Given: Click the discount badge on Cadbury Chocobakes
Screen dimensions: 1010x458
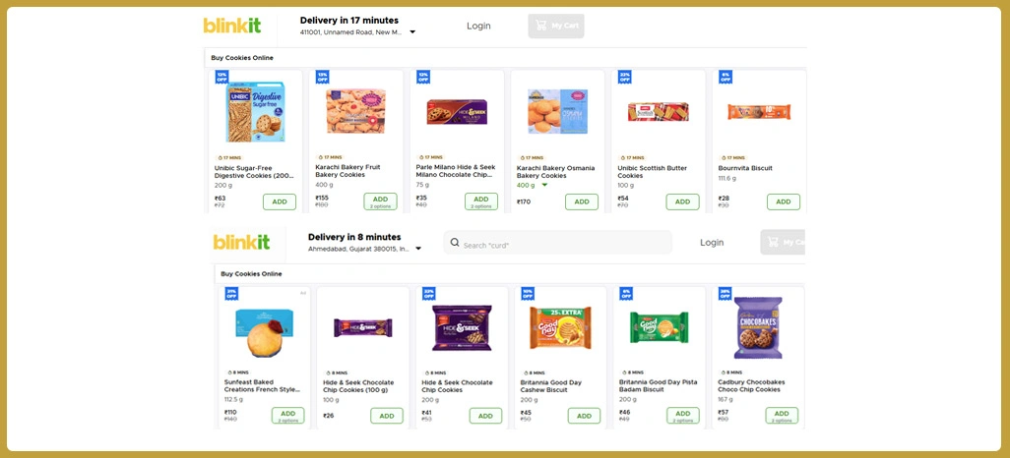Looking at the screenshot, I should pyautogui.click(x=725, y=293).
